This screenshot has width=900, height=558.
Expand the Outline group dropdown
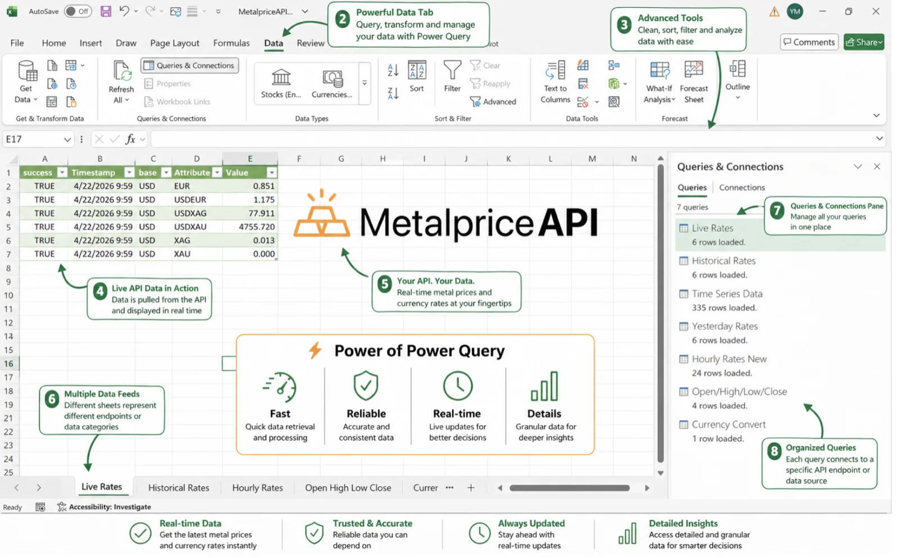(x=737, y=98)
